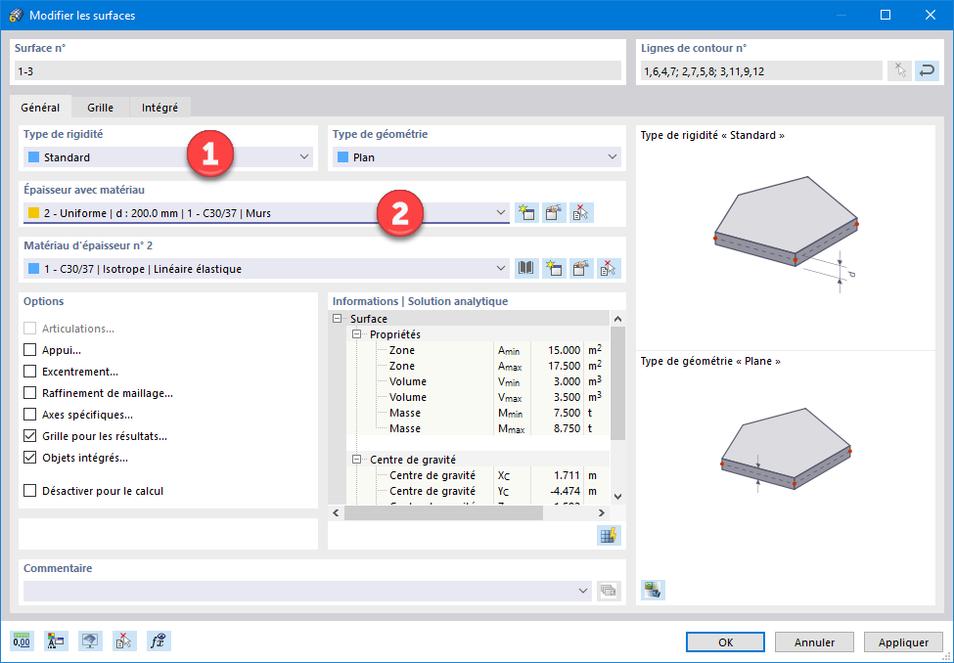Pick material graphically icon in Matériau d'épaisseur row
This screenshot has width=954, height=663.
tap(609, 268)
